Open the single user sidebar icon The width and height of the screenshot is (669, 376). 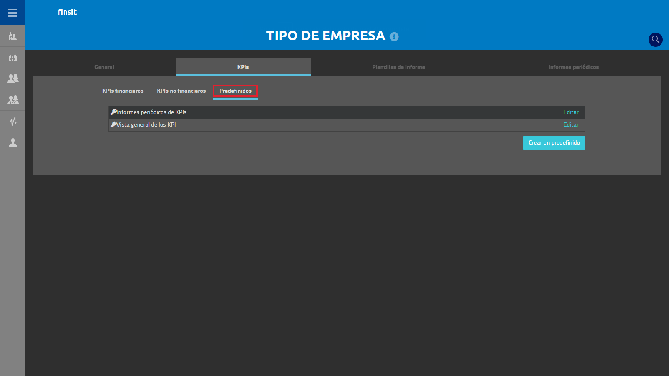(13, 142)
